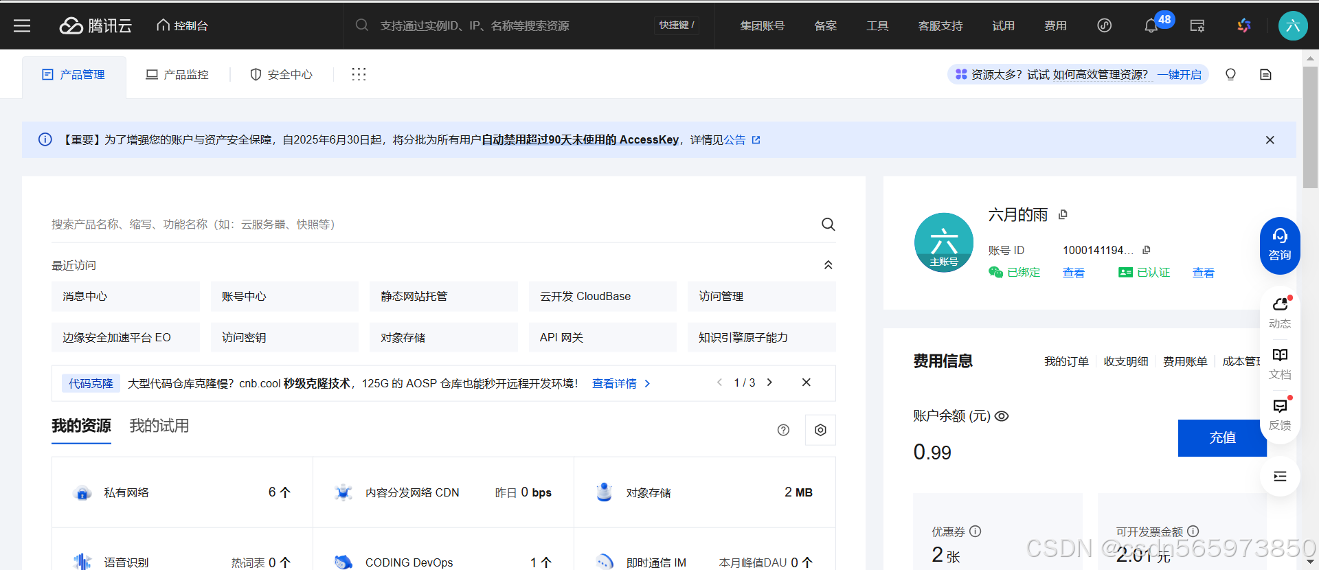
Task: Open the 集团账号 menu
Action: coord(762,25)
